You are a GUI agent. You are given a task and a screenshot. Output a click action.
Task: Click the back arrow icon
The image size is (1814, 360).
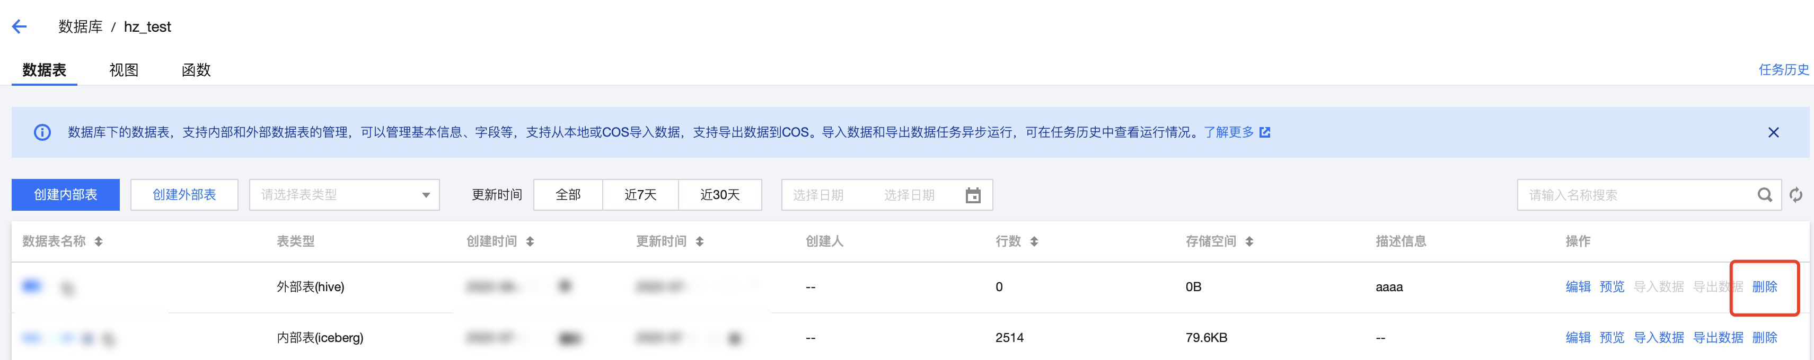pos(20,26)
